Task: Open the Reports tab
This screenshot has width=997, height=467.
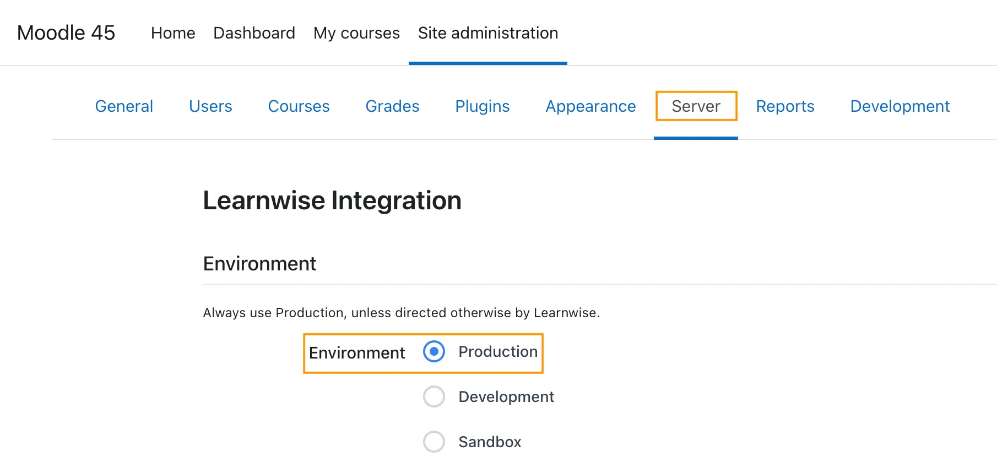Action: [785, 106]
